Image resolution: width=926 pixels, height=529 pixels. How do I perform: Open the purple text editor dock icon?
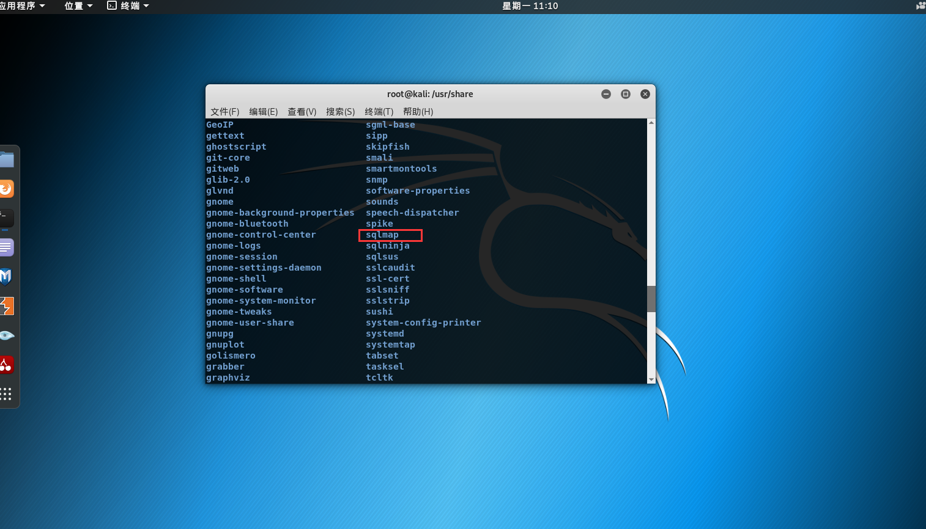[x=6, y=247]
